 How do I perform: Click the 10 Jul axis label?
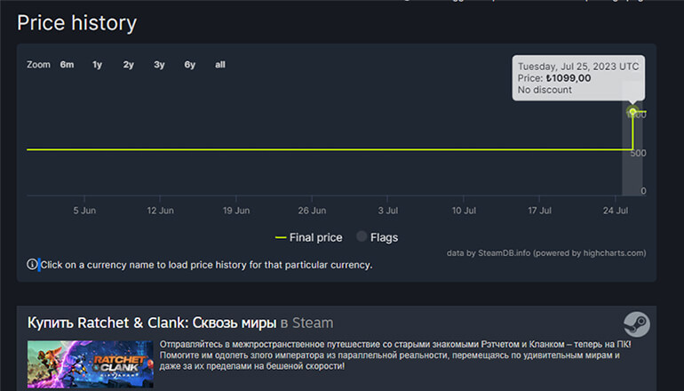464,211
